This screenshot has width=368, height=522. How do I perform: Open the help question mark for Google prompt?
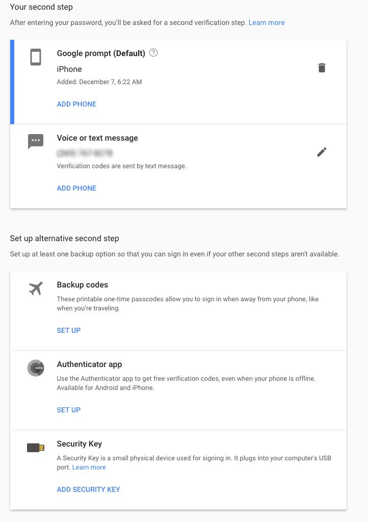153,53
